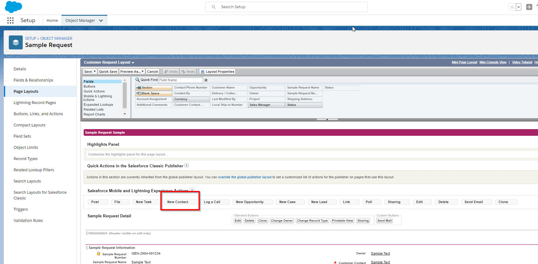This screenshot has width=538, height=264.
Task: Select the New Contact action
Action: [x=180, y=202]
